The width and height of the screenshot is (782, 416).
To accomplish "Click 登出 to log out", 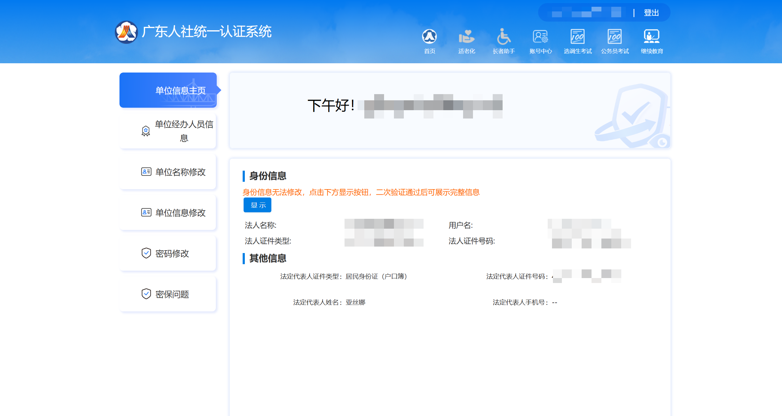I will pyautogui.click(x=651, y=13).
